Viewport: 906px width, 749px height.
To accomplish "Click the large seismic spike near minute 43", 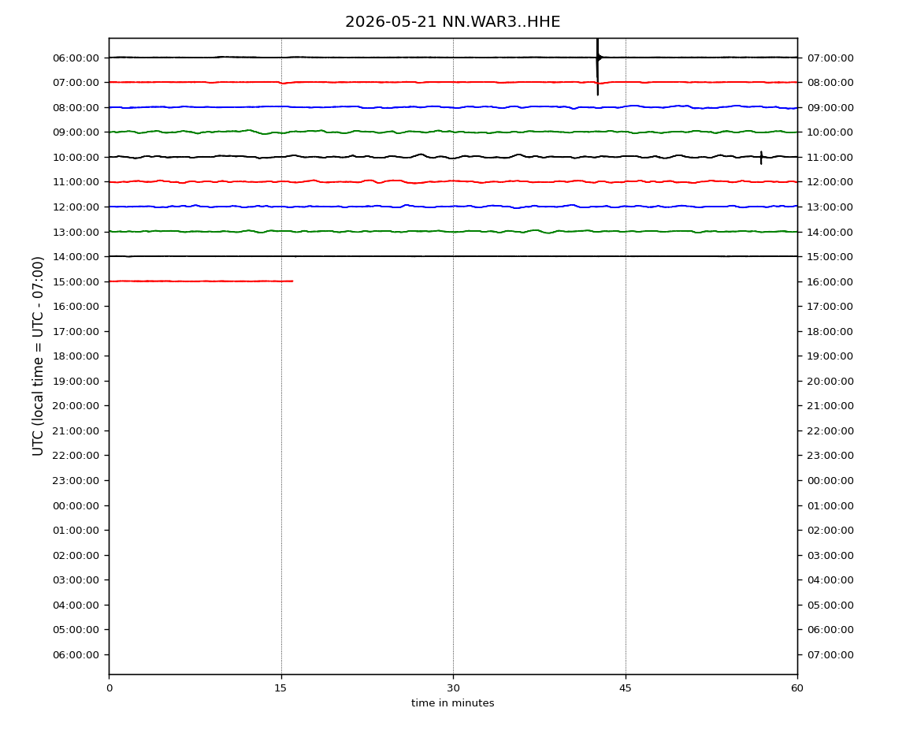I will [597, 66].
